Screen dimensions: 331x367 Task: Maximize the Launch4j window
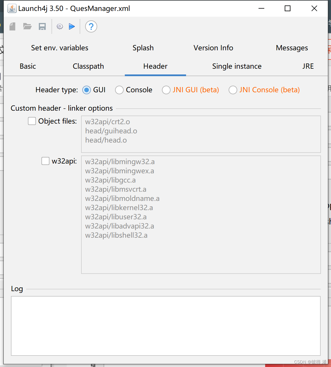[x=288, y=8]
